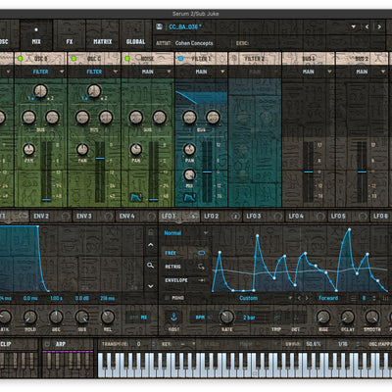
Task: Toggle LFO MONO checkbox
Action: click(x=167, y=298)
